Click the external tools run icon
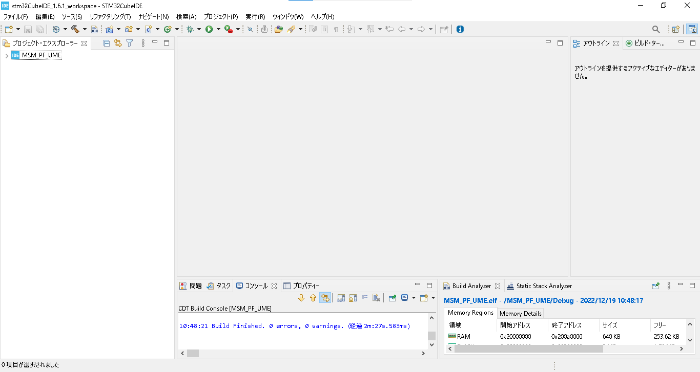Viewport: 700px width, 372px height. [229, 29]
